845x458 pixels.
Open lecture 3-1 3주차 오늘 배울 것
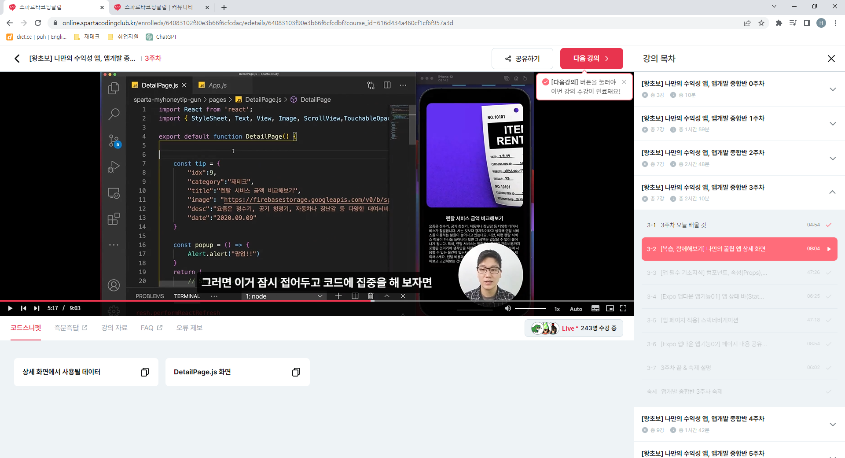tap(739, 225)
